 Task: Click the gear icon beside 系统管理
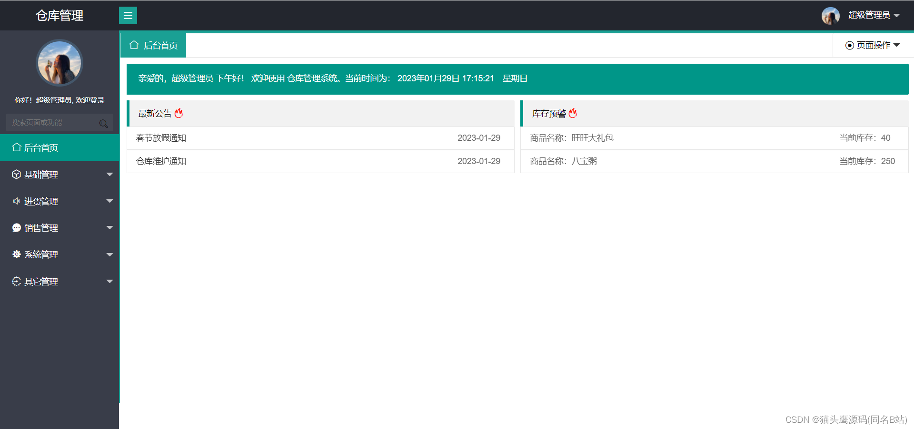(16, 254)
